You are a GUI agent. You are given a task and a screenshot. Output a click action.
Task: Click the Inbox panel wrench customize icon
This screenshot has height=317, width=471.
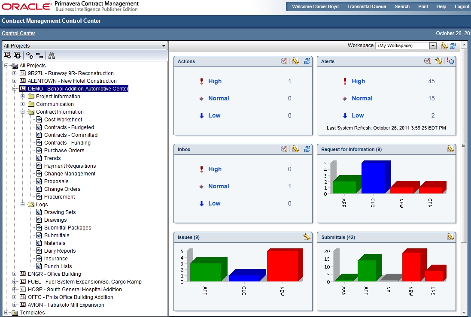[295, 149]
